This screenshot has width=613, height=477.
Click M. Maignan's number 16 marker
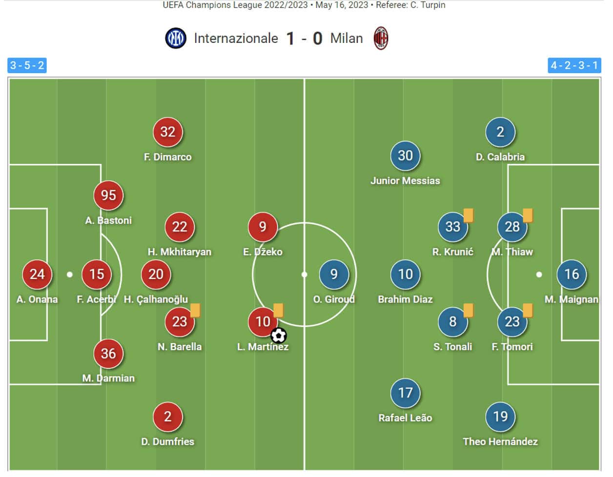click(x=572, y=274)
